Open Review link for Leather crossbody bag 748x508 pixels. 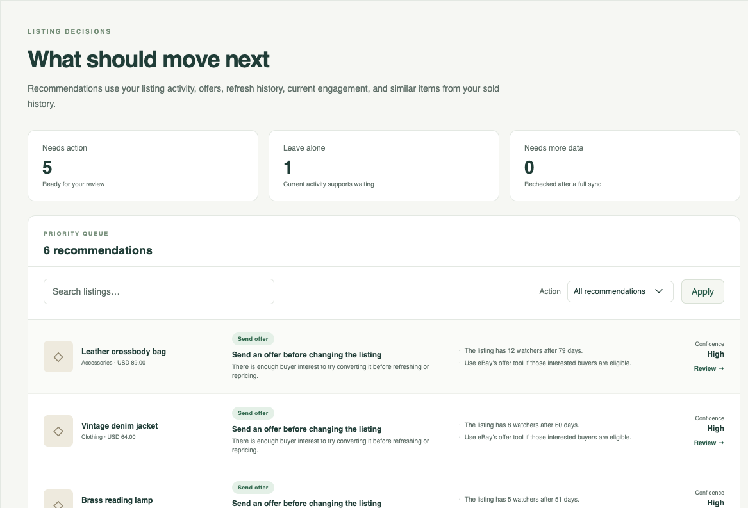(708, 369)
